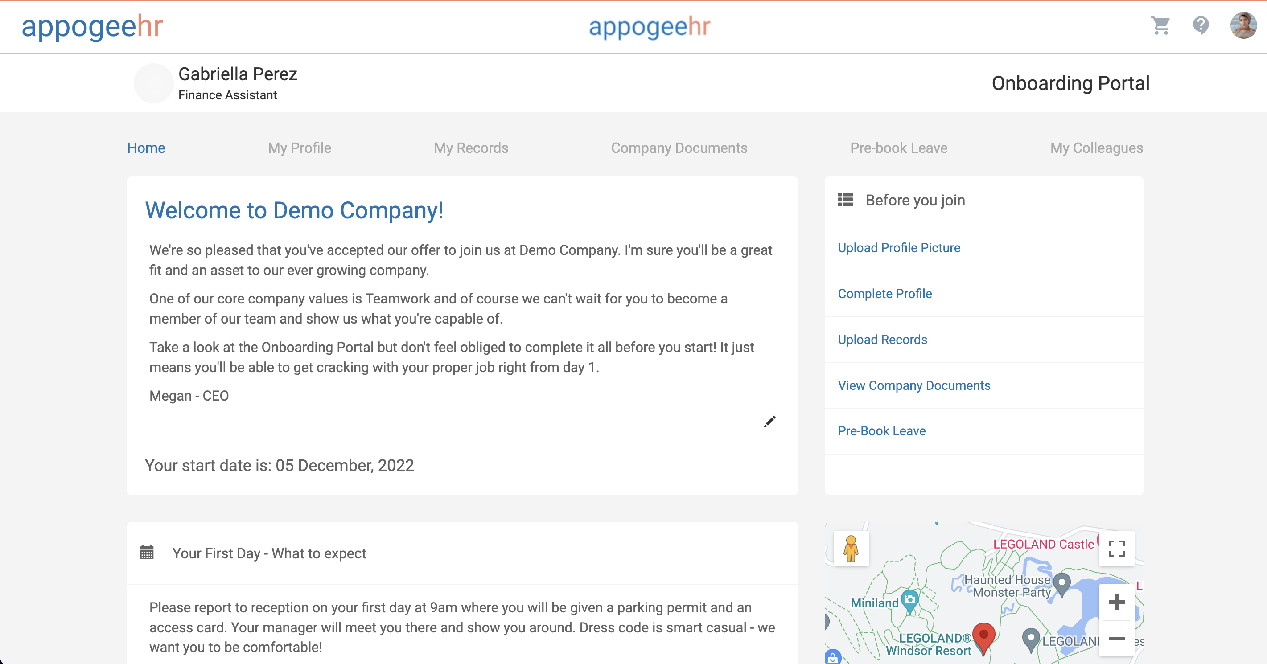Image resolution: width=1267 pixels, height=664 pixels.
Task: Click the Street View pegman icon
Action: click(851, 549)
